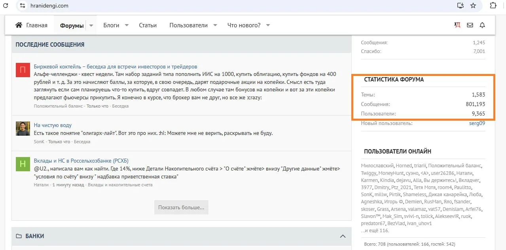Click the …и ещё 116 link
Viewport: 506px width, 250px height.
(375, 230)
